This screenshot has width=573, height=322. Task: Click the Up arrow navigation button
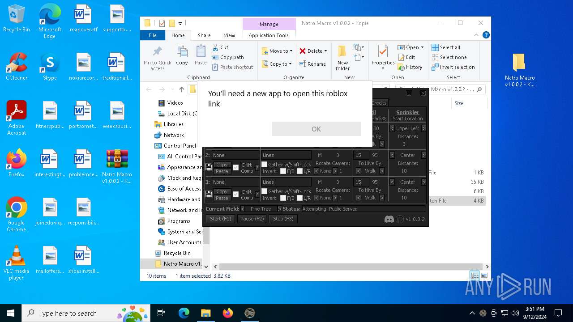click(x=181, y=89)
